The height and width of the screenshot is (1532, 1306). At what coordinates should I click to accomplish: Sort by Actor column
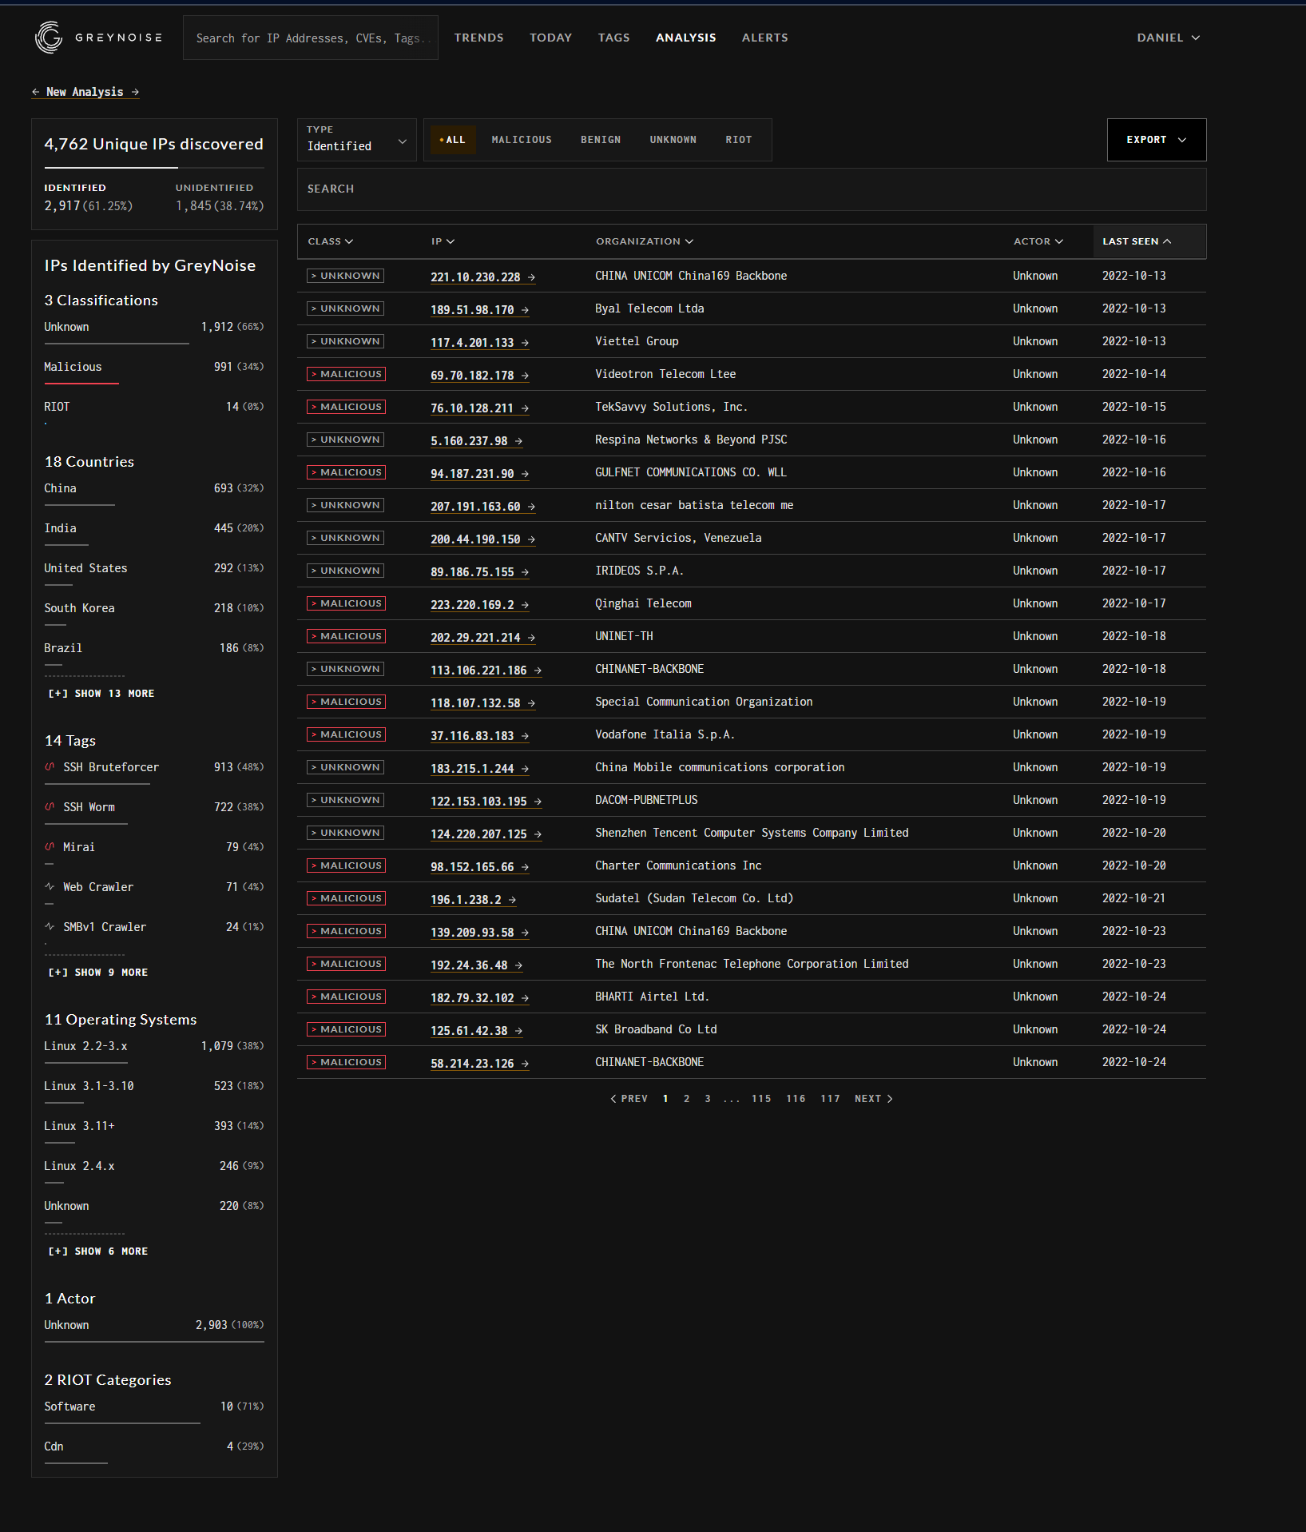point(1038,241)
